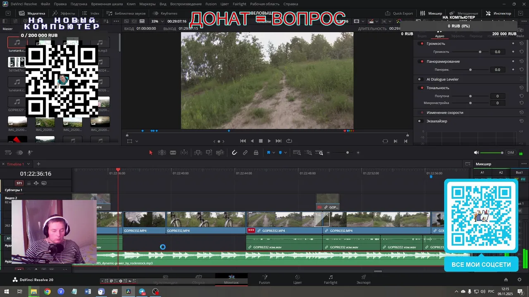
Task: Jump to last frame
Action: (279, 141)
